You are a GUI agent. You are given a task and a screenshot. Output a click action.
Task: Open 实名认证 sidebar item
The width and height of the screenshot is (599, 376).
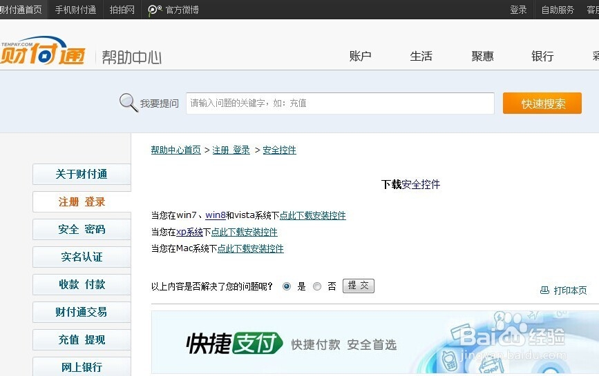click(x=82, y=257)
